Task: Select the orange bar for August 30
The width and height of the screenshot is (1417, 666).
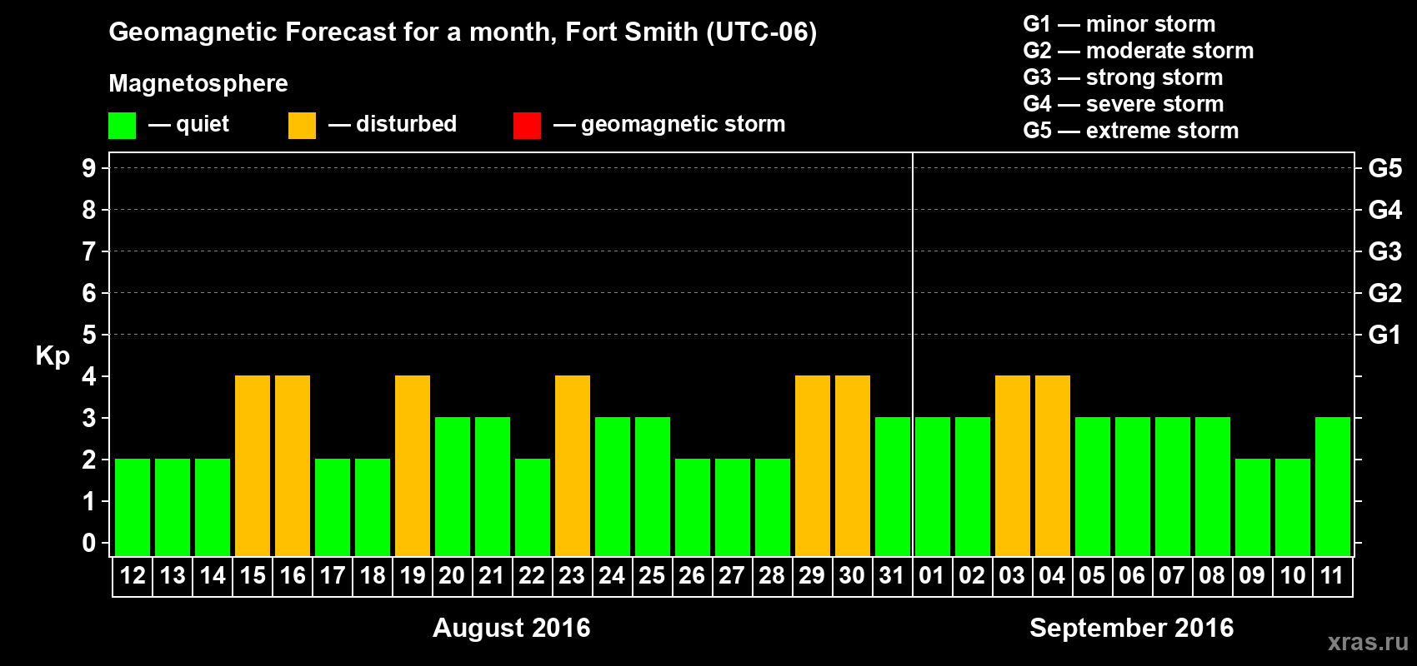Action: click(x=853, y=465)
